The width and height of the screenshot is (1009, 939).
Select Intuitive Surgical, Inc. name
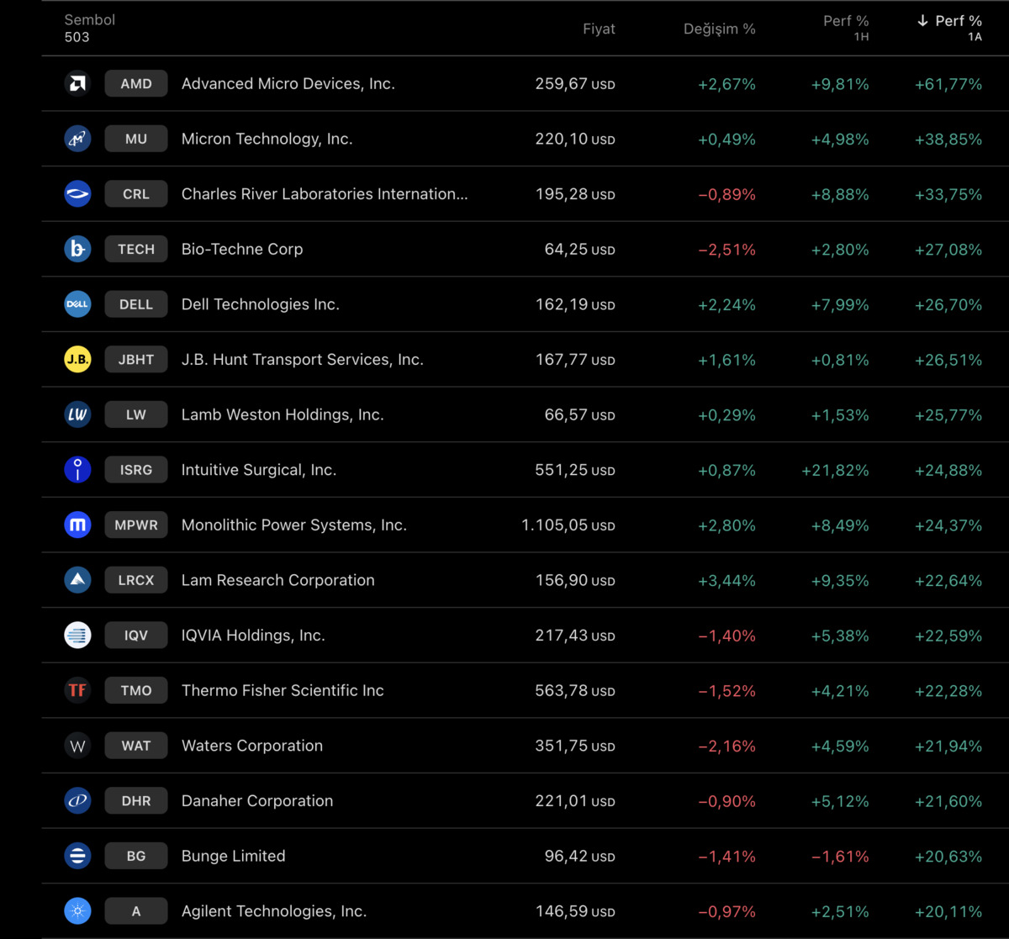coord(259,470)
